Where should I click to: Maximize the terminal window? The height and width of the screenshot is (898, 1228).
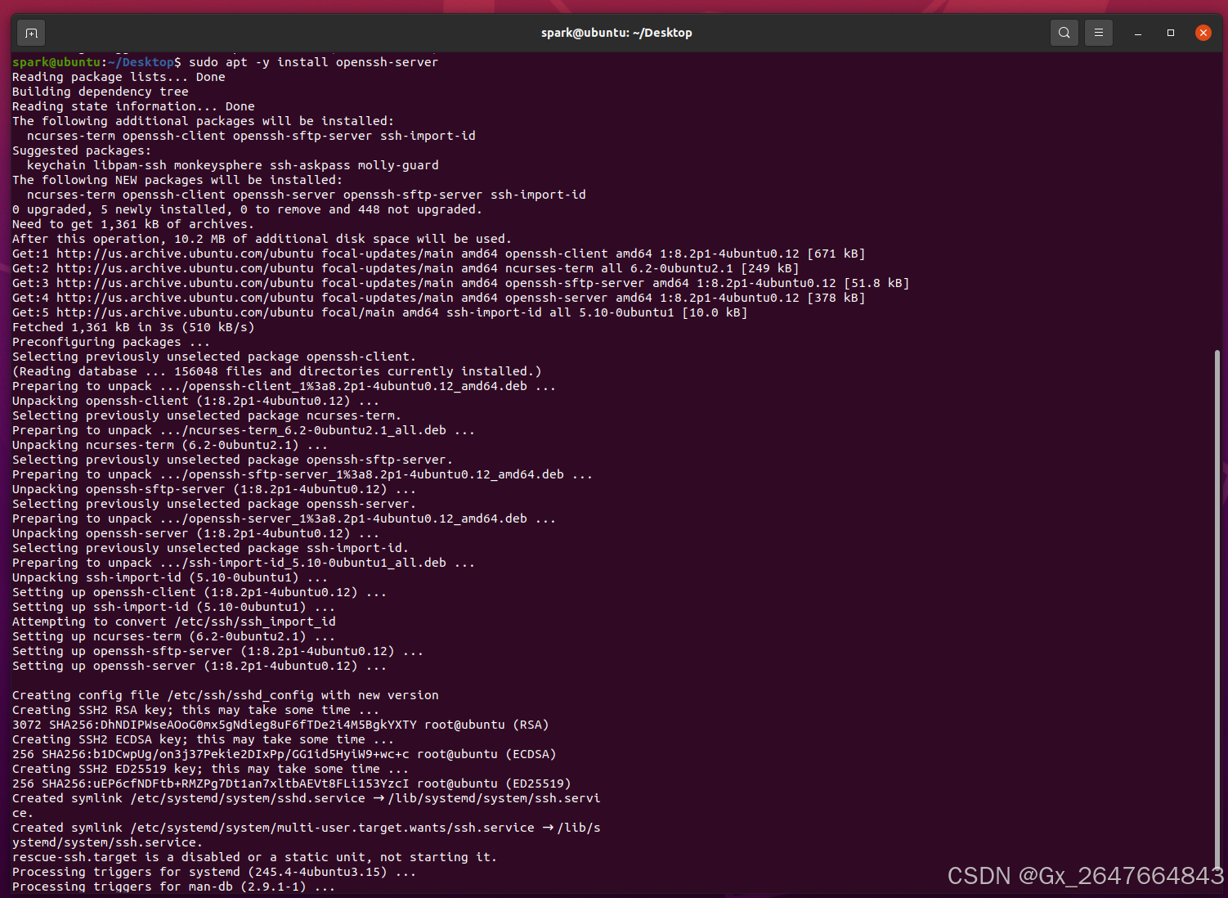click(x=1170, y=33)
